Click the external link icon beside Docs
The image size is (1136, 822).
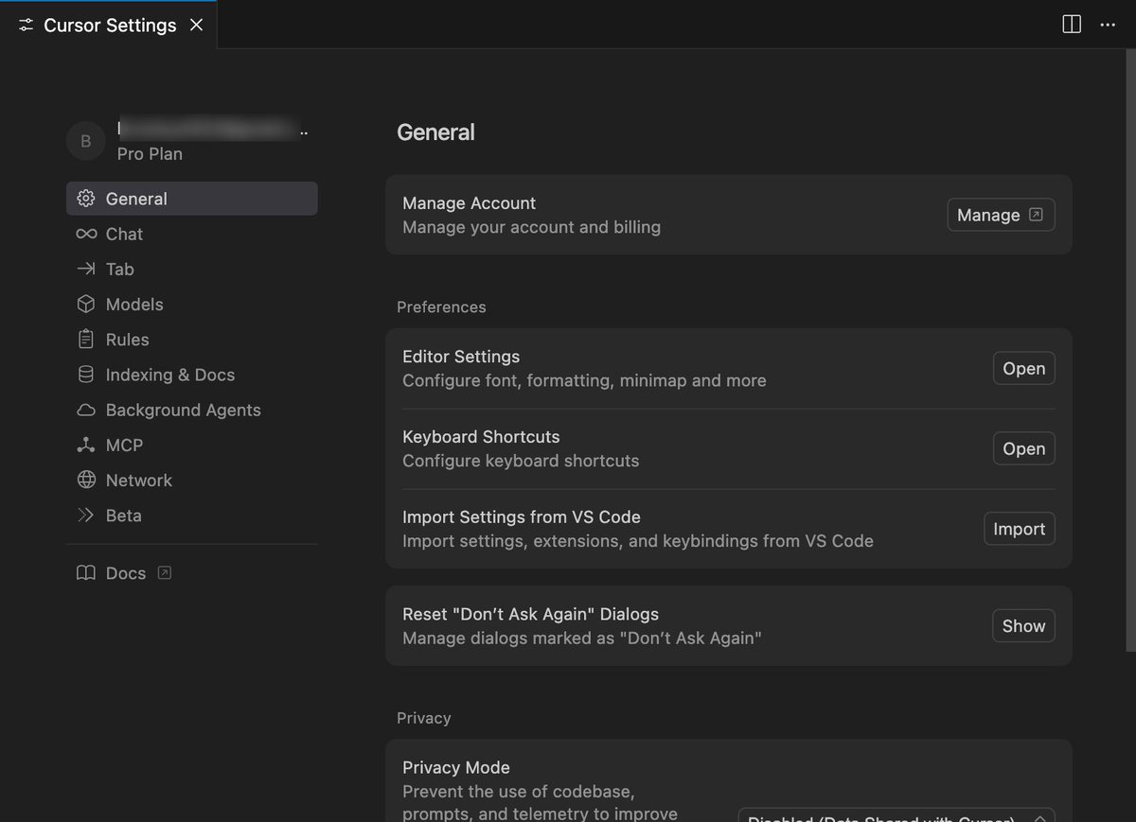[x=165, y=572]
